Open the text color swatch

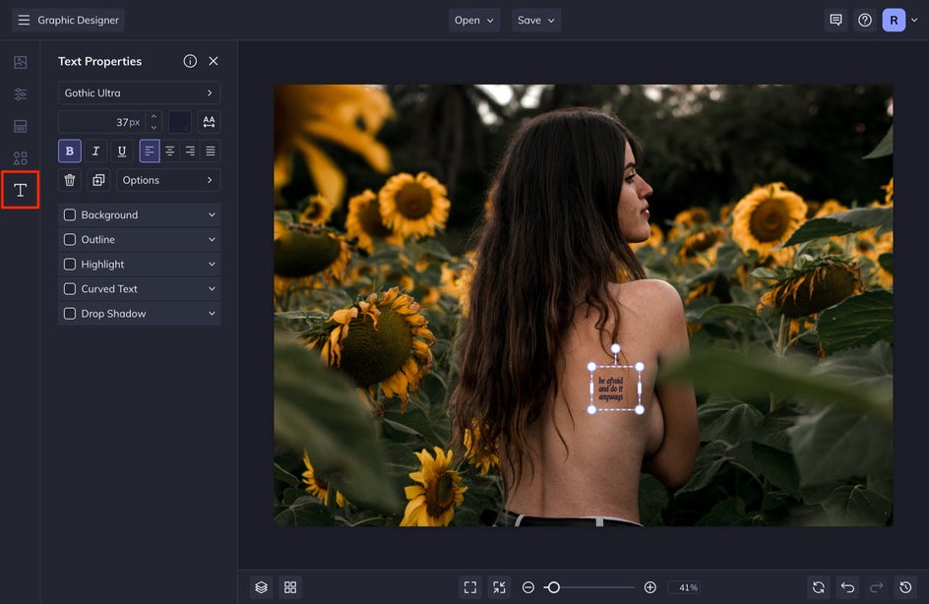pos(180,122)
